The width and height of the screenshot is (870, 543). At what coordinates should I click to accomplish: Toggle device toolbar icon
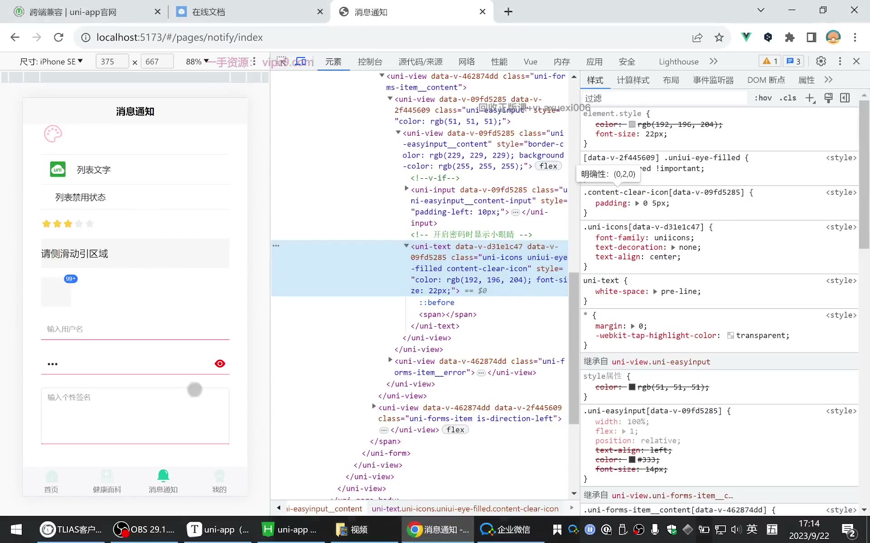pyautogui.click(x=301, y=61)
